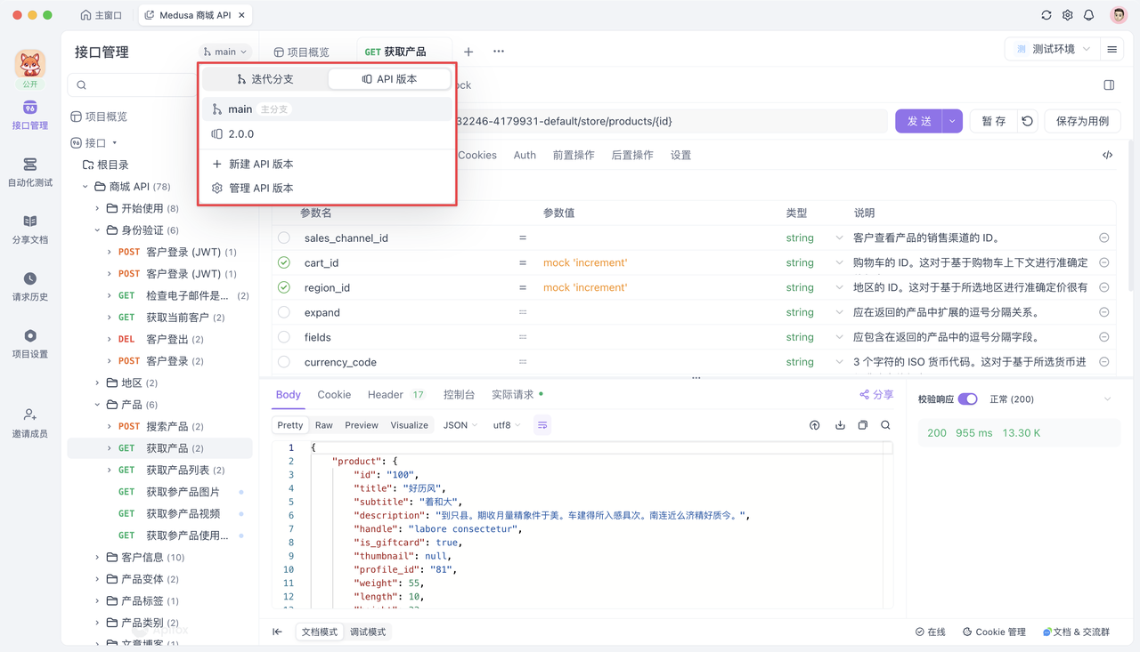Collapse the sidebar with the arrow icon
Image resolution: width=1140 pixels, height=652 pixels.
(x=278, y=632)
